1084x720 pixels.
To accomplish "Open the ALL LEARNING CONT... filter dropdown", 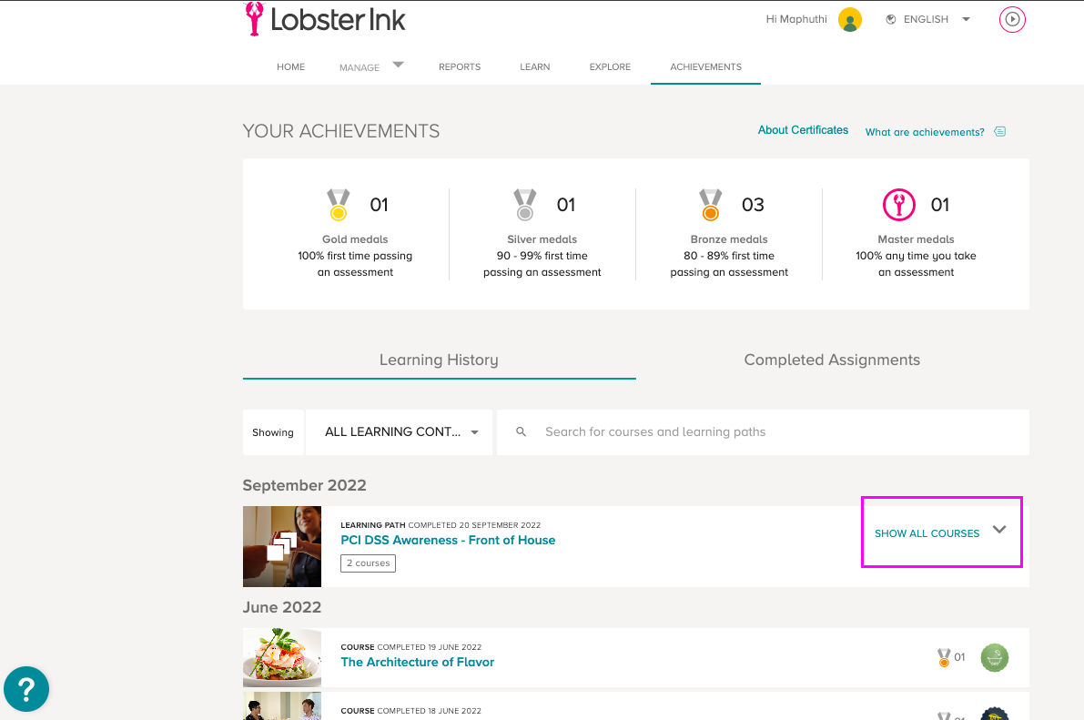I will click(x=399, y=432).
